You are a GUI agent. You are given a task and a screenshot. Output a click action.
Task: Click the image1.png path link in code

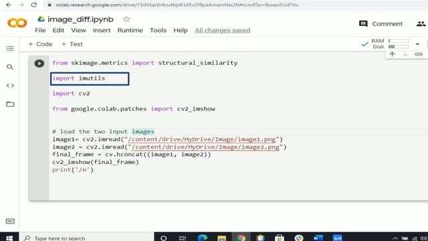click(202, 139)
